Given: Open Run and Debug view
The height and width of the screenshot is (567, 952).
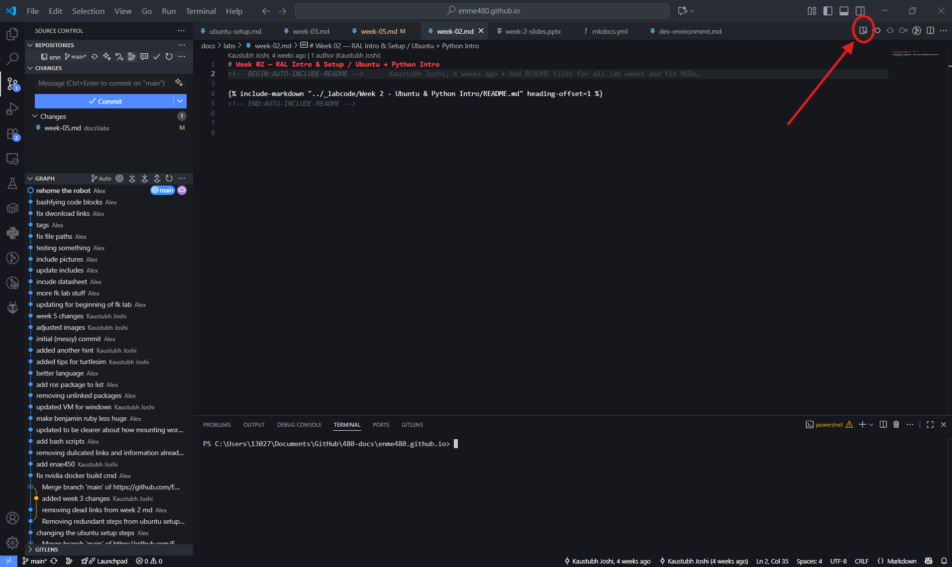Looking at the screenshot, I should [12, 109].
